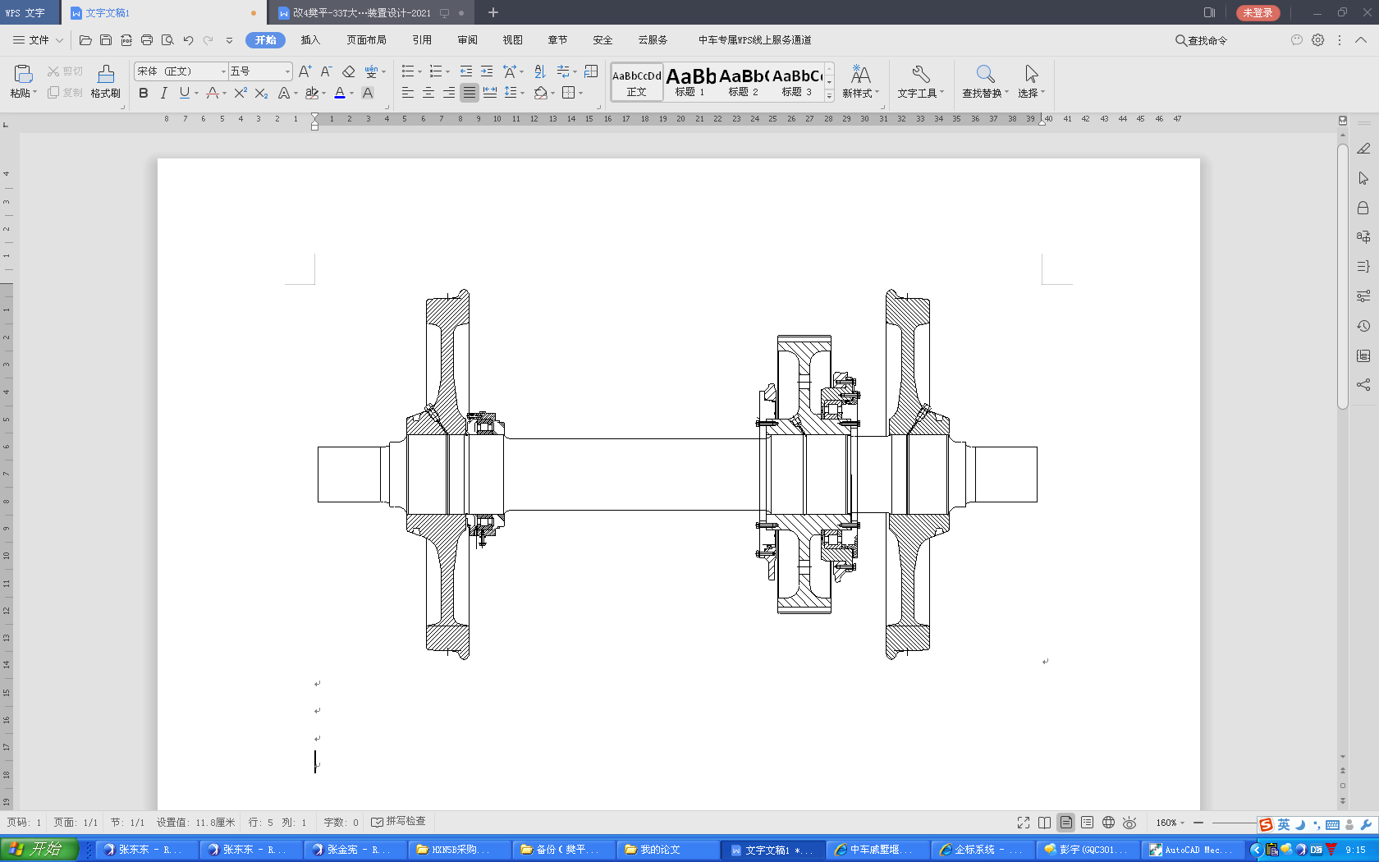Click the share icon in right sidebar

(1363, 385)
